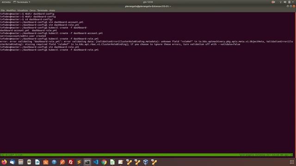296x166 pixels.
Task: Open the Visualizza menu
Action: click(23, 10)
